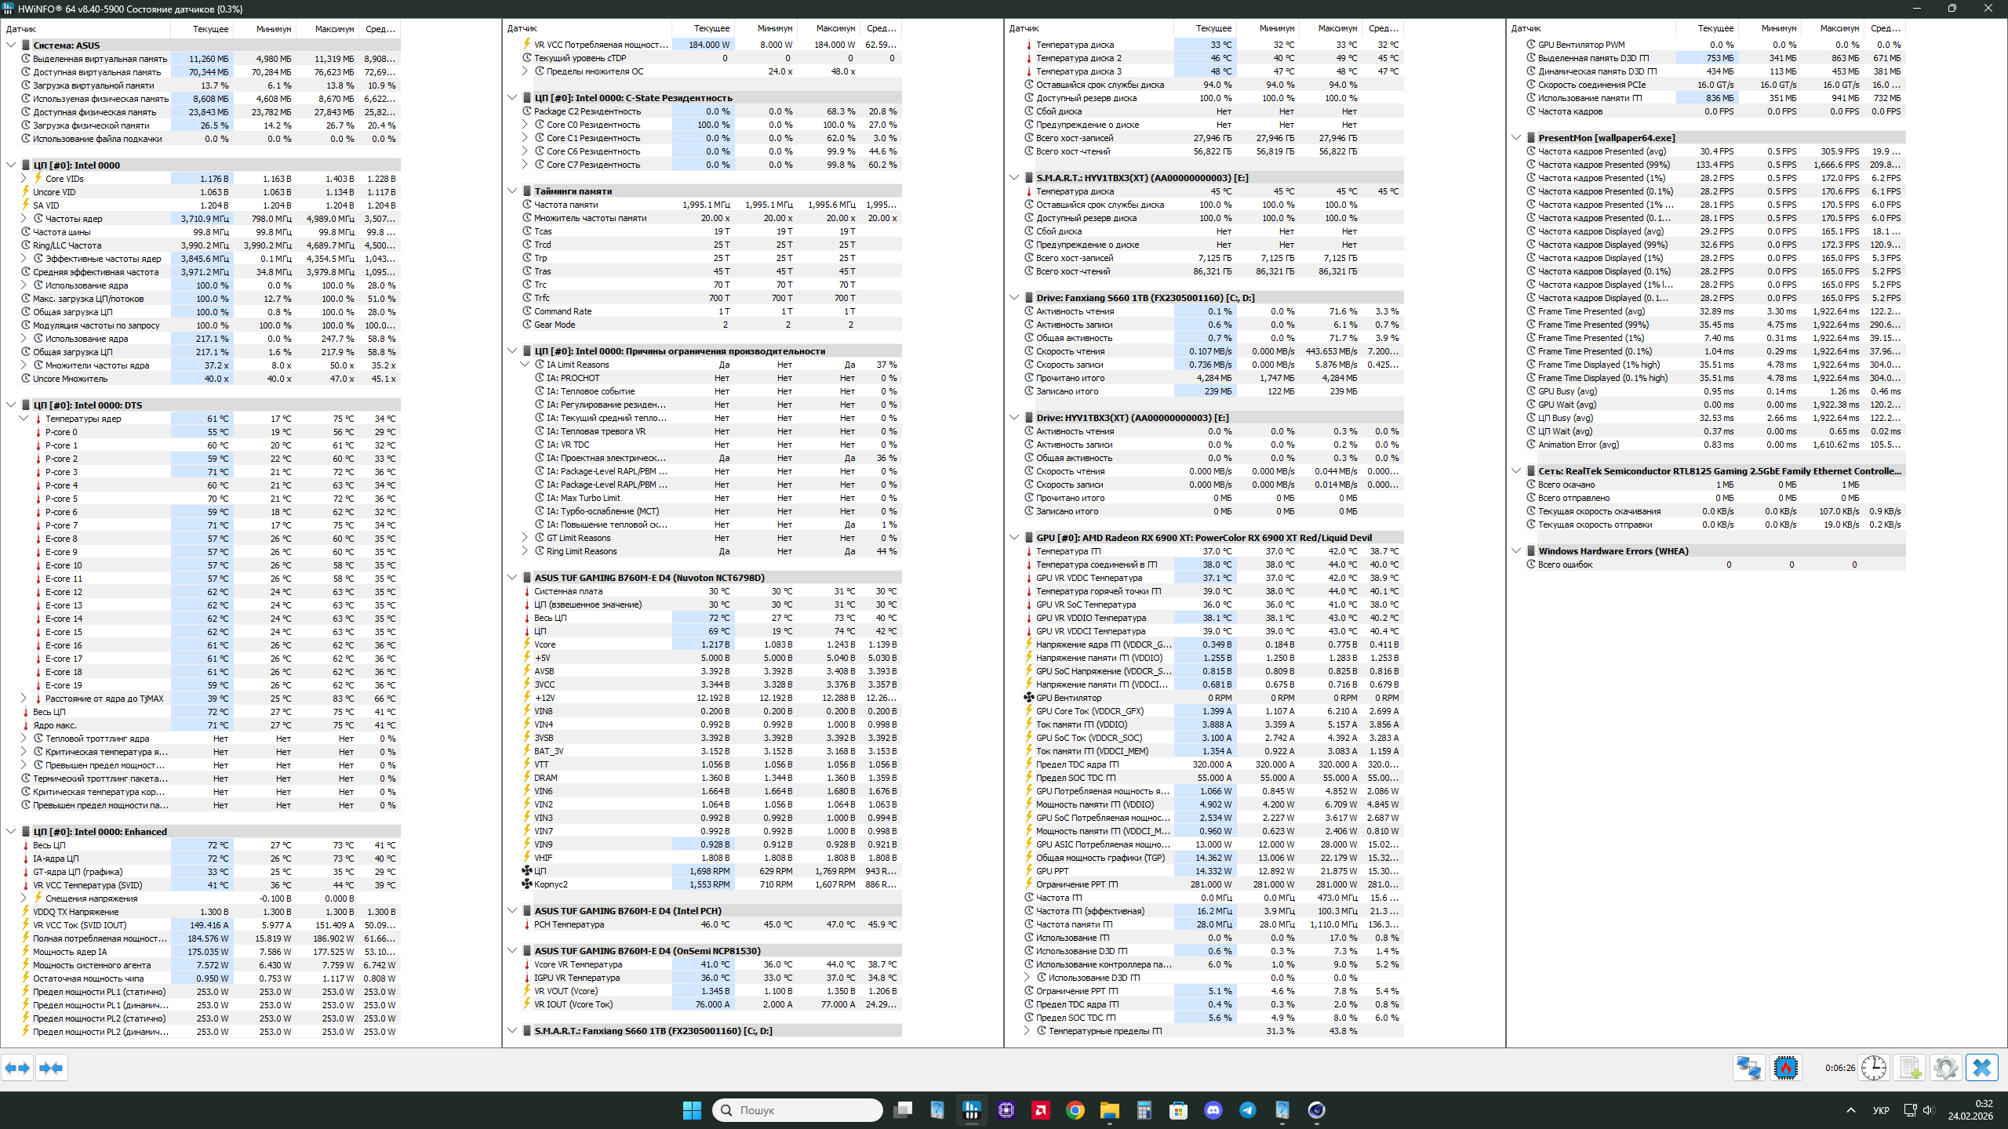This screenshot has width=2008, height=1129.
Task: Reset the elapsed time clock icon
Action: (1874, 1068)
